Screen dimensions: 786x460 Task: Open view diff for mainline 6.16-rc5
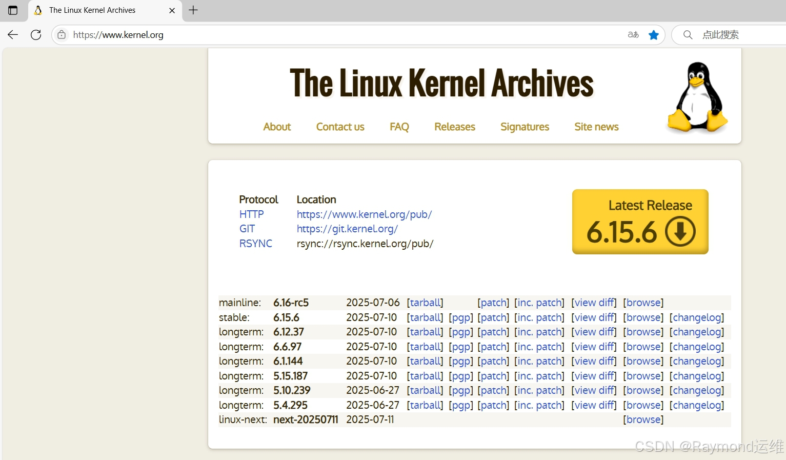(x=594, y=303)
